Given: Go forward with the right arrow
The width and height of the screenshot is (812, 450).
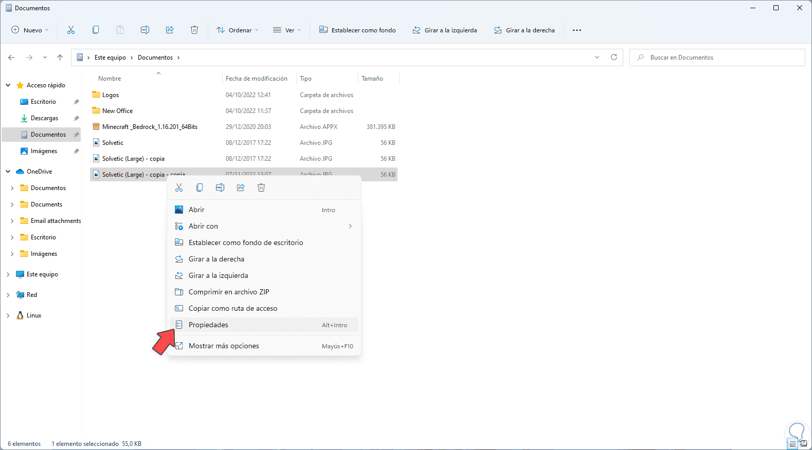Looking at the screenshot, I should tap(29, 58).
